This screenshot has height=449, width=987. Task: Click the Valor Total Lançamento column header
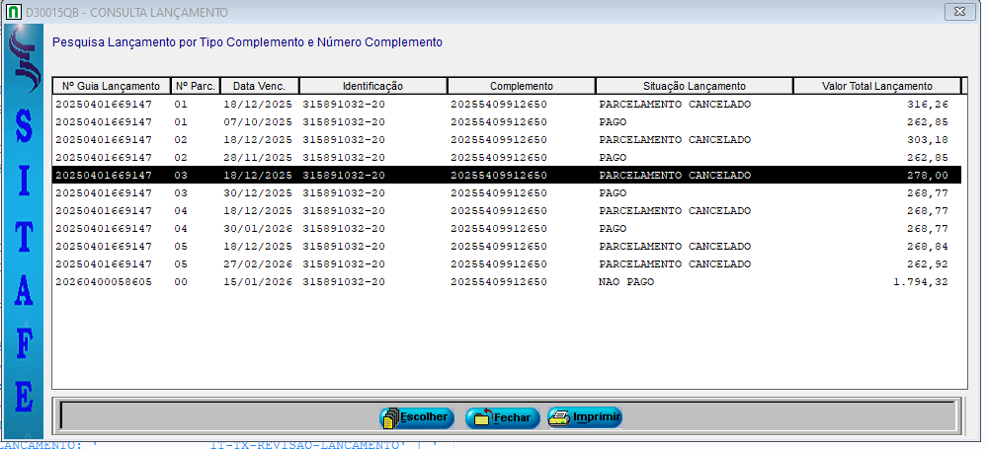point(876,86)
